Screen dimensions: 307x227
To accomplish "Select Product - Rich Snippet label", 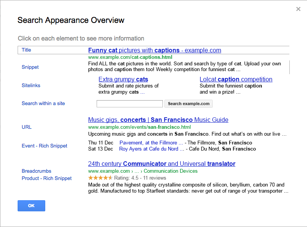I will point(47,178).
